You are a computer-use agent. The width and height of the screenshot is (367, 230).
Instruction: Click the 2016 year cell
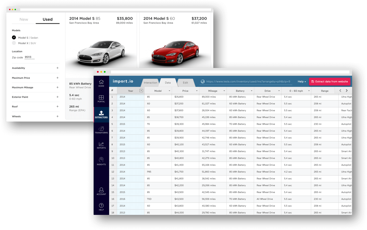tap(131, 199)
